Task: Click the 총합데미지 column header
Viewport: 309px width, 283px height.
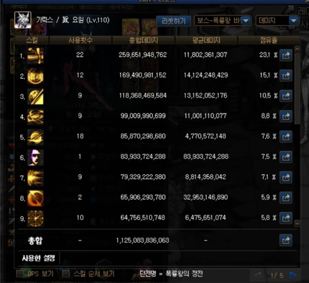Action: [144, 40]
